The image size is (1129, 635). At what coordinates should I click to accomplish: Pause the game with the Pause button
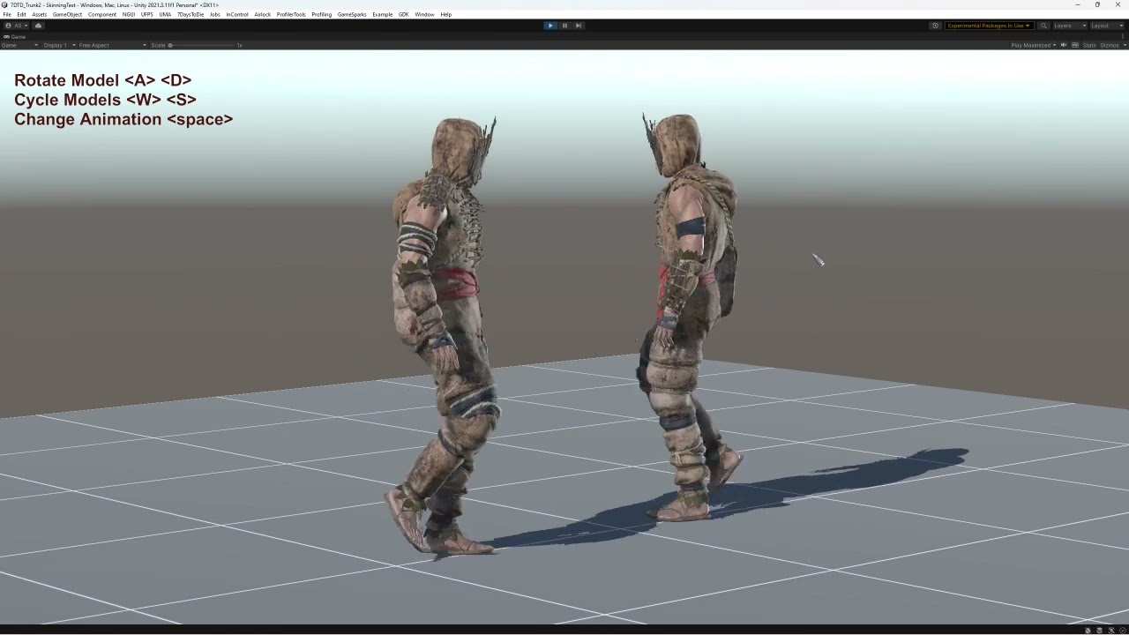(564, 26)
